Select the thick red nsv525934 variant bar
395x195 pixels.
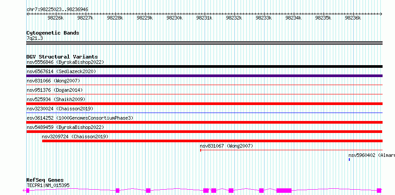204,104
